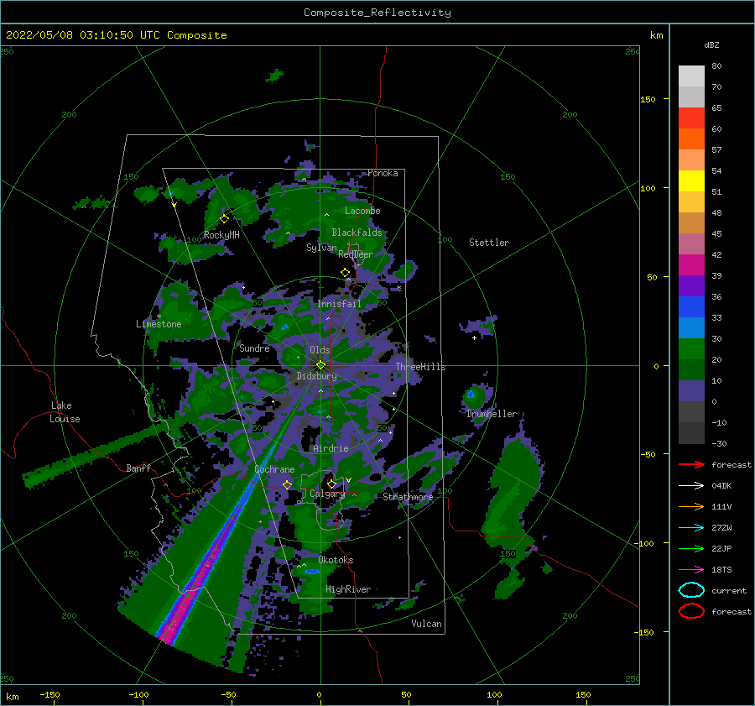Click the Stettler city label
Viewport: 755px width, 706px height.
click(x=489, y=243)
